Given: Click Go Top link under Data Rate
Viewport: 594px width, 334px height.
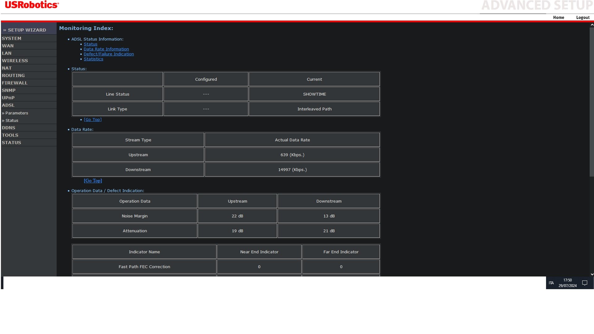Looking at the screenshot, I should 93,181.
